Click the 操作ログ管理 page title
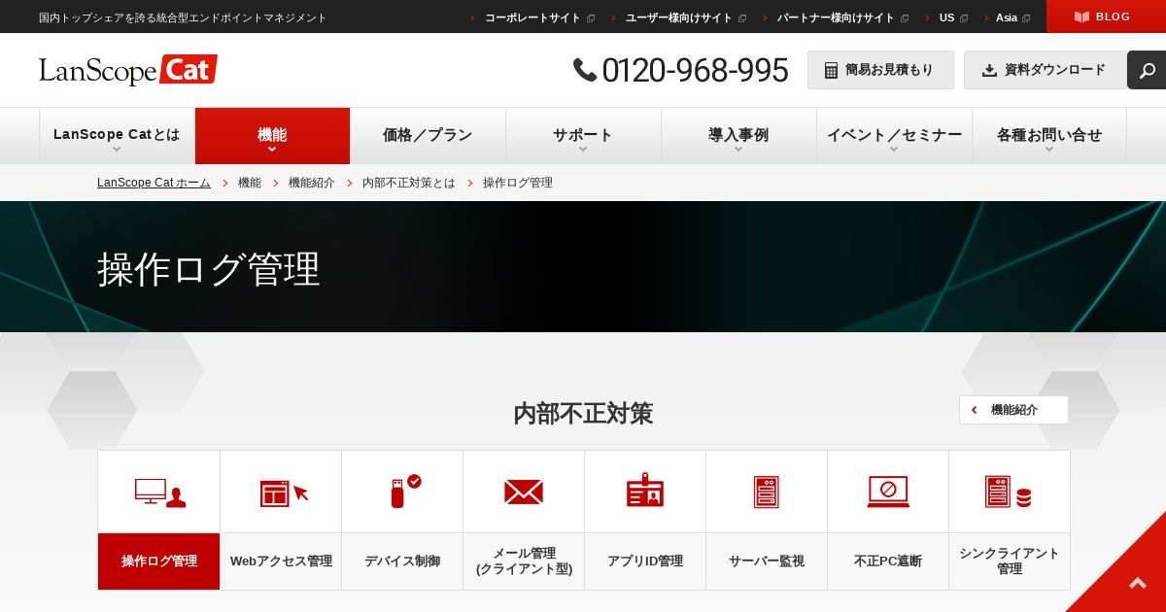This screenshot has height=612, width=1166. point(209,269)
